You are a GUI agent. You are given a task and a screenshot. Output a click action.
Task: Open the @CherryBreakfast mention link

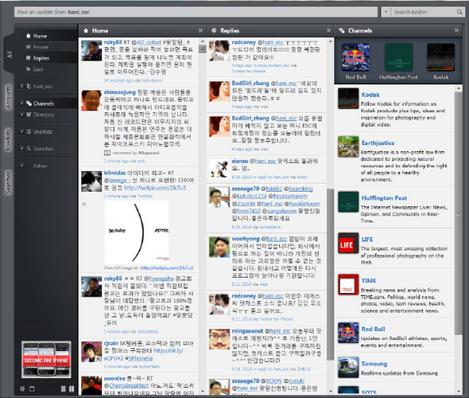tap(128, 386)
